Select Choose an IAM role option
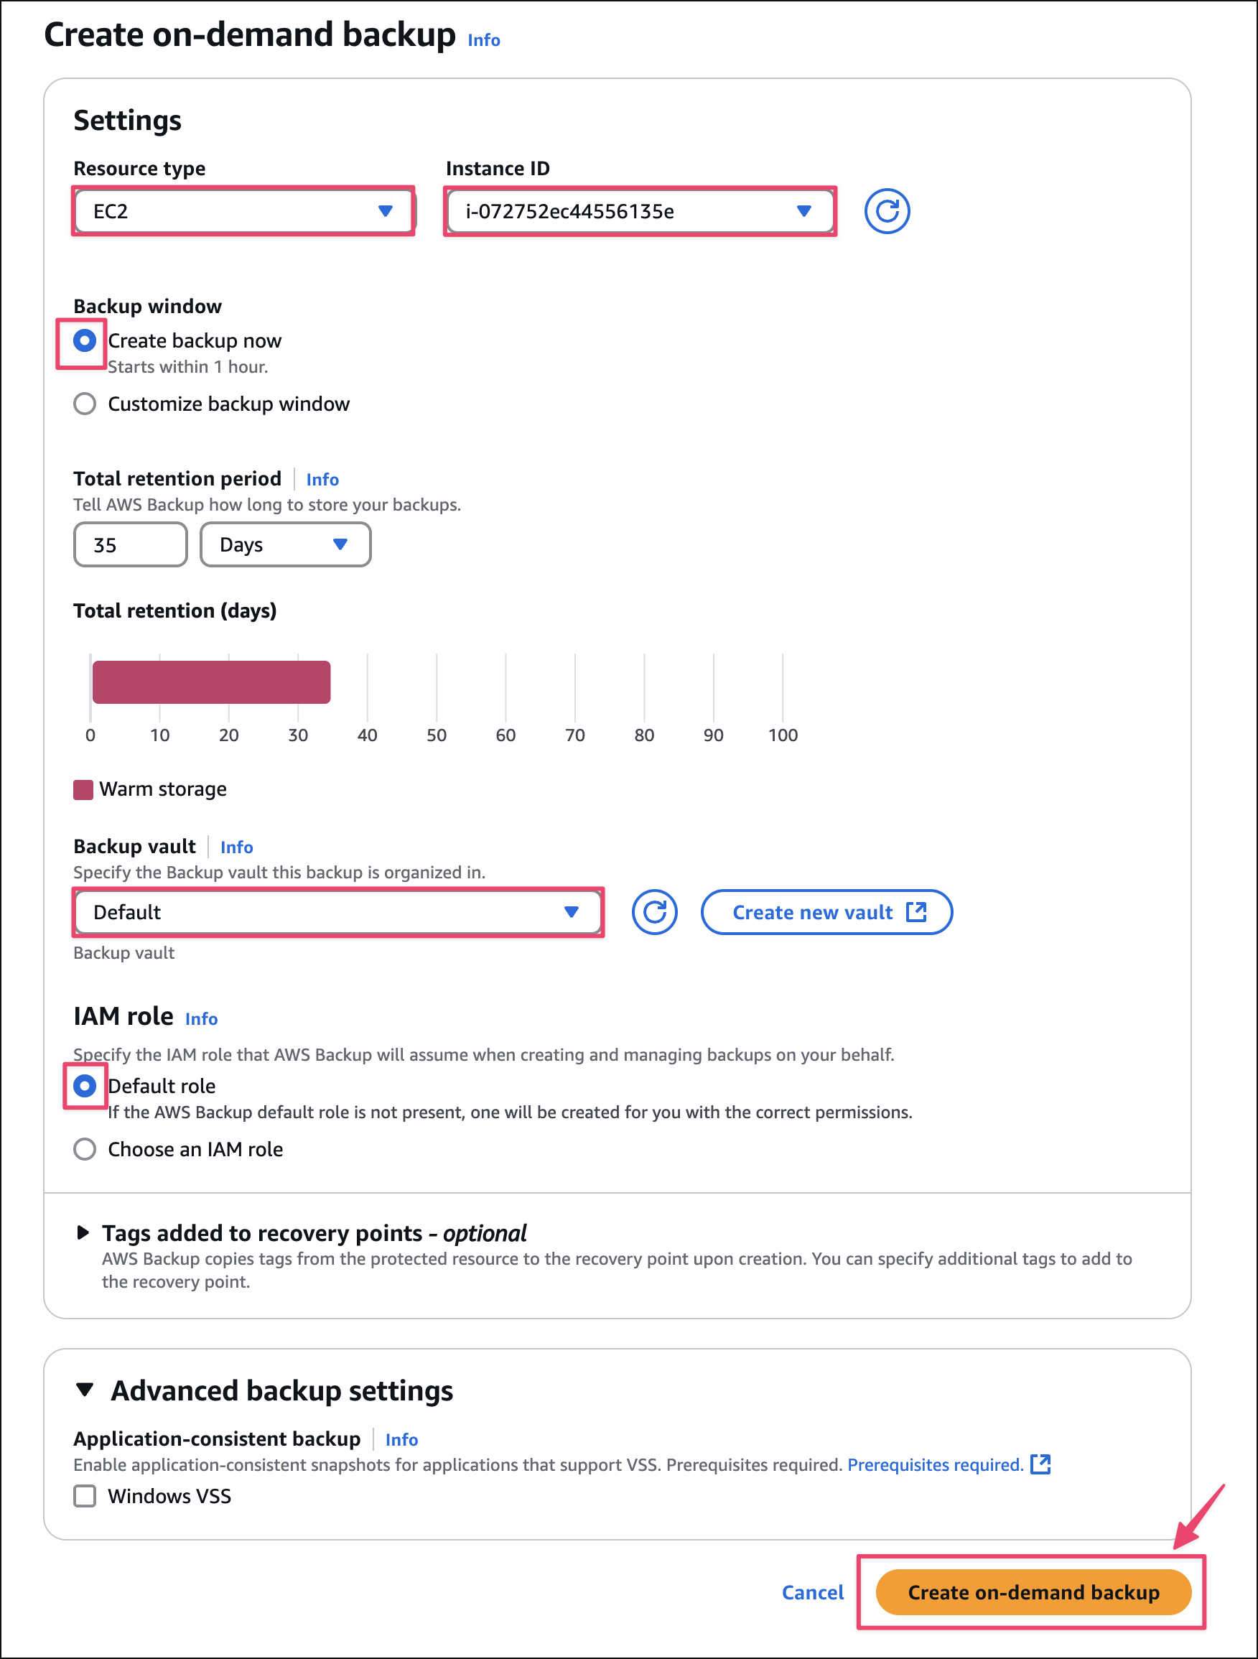 click(85, 1149)
